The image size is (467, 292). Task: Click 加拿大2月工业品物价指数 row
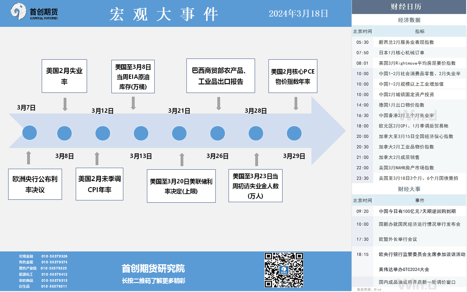point(409,147)
